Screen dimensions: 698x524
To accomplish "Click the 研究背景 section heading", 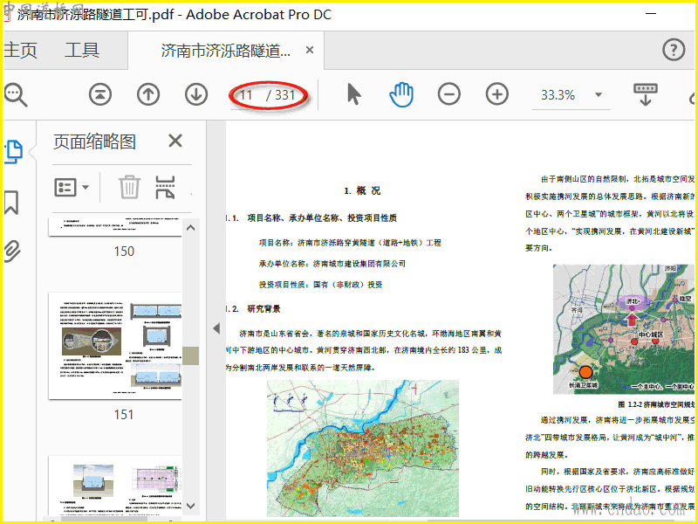I will coord(264,309).
